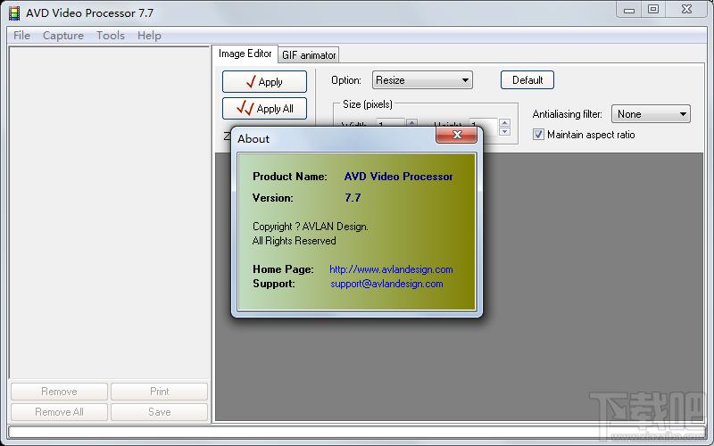Click the Print button

[x=160, y=392]
